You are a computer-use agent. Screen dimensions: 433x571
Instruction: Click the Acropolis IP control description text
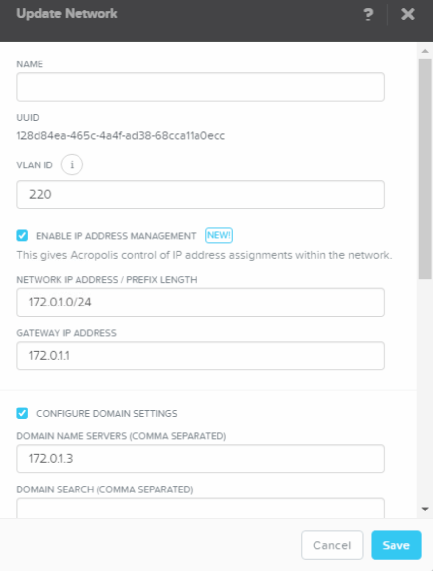click(204, 255)
